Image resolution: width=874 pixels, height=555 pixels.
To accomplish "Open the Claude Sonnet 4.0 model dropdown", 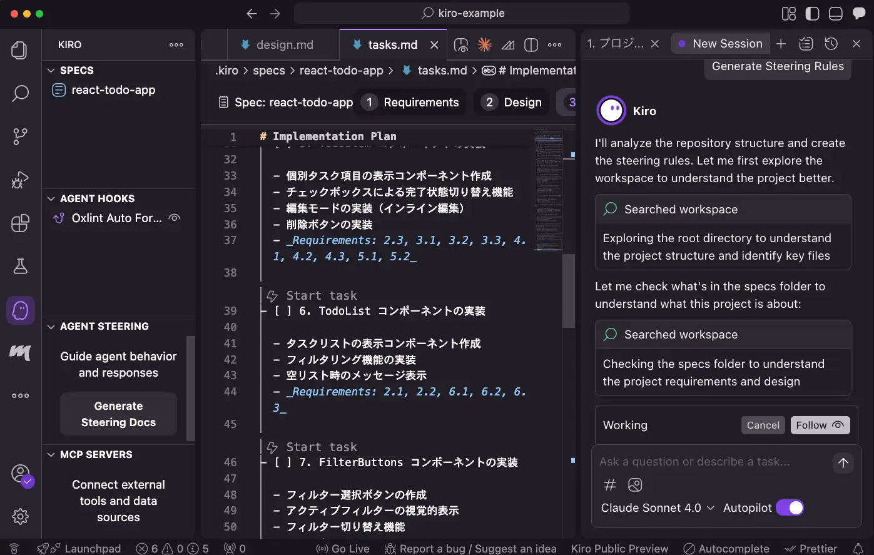I will [658, 508].
